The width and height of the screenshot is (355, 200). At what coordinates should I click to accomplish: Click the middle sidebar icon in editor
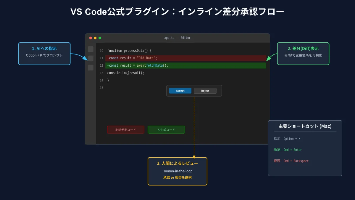pos(91,58)
